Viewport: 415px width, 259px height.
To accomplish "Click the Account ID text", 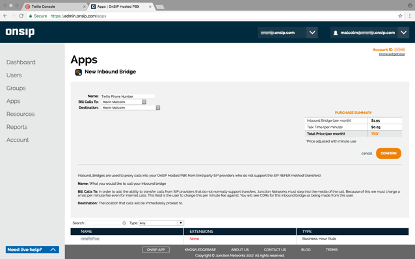I will point(388,49).
